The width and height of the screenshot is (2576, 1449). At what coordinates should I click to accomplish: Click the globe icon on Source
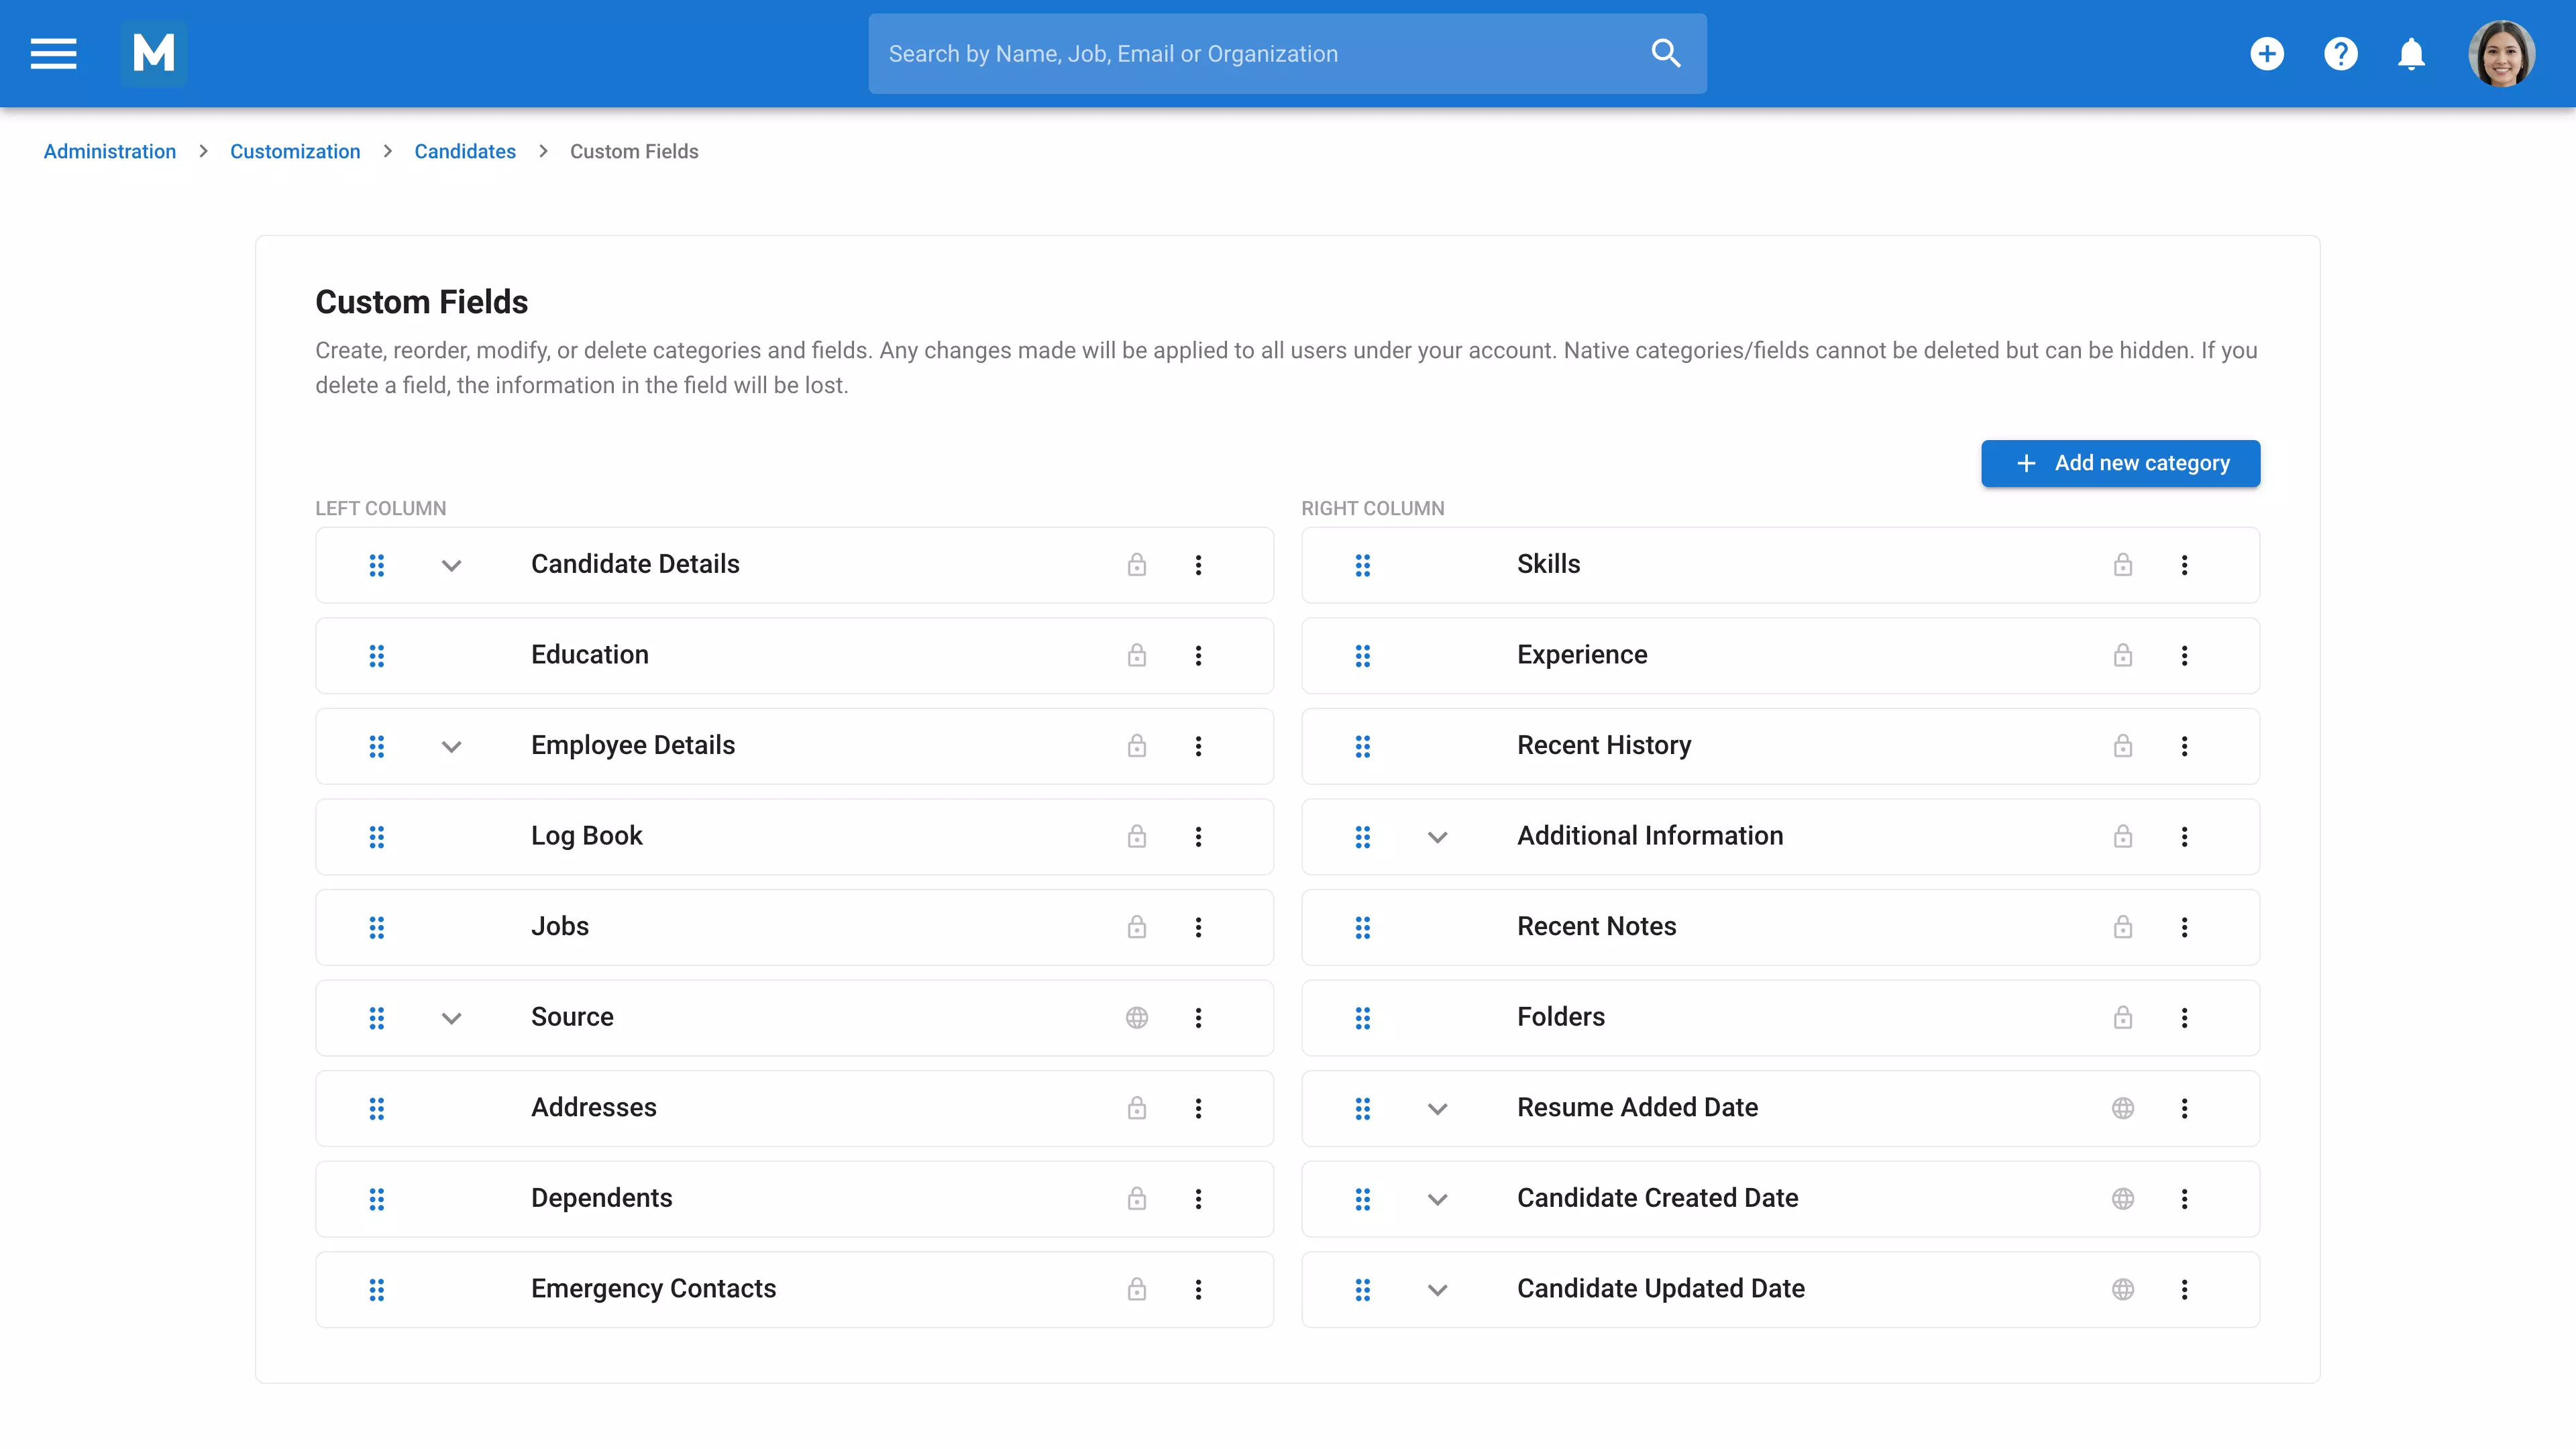pyautogui.click(x=1137, y=1017)
